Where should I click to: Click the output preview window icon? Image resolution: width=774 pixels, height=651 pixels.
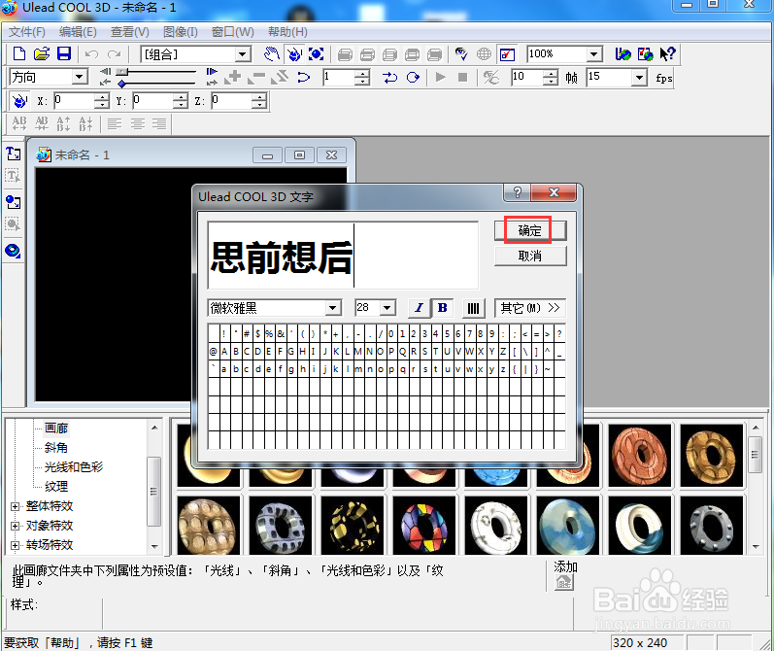tap(507, 53)
